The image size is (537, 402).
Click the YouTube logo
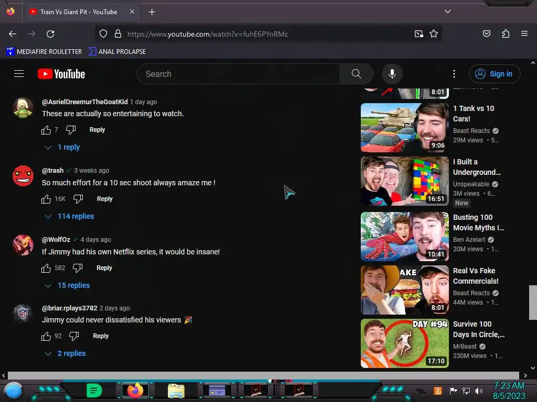coord(61,74)
